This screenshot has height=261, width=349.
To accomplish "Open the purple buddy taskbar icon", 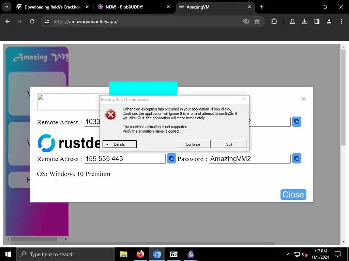I will 191,254.
